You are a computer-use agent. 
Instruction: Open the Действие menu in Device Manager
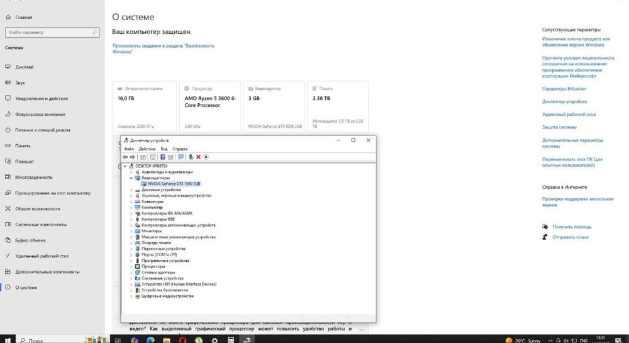click(147, 149)
